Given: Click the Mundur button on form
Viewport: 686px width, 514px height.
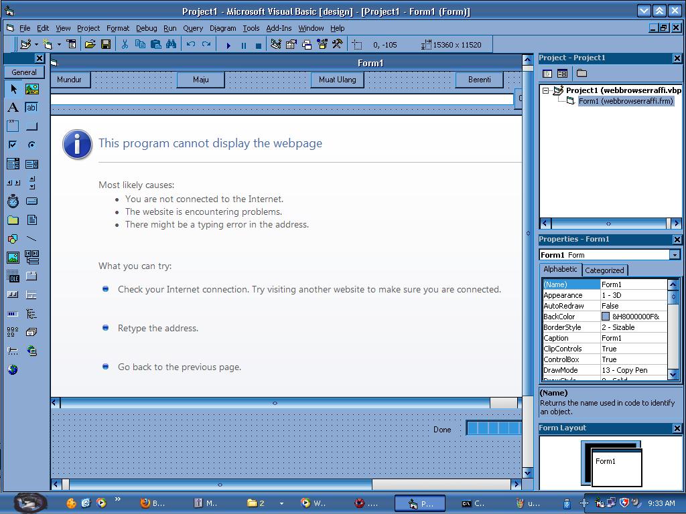Looking at the screenshot, I should coord(70,80).
